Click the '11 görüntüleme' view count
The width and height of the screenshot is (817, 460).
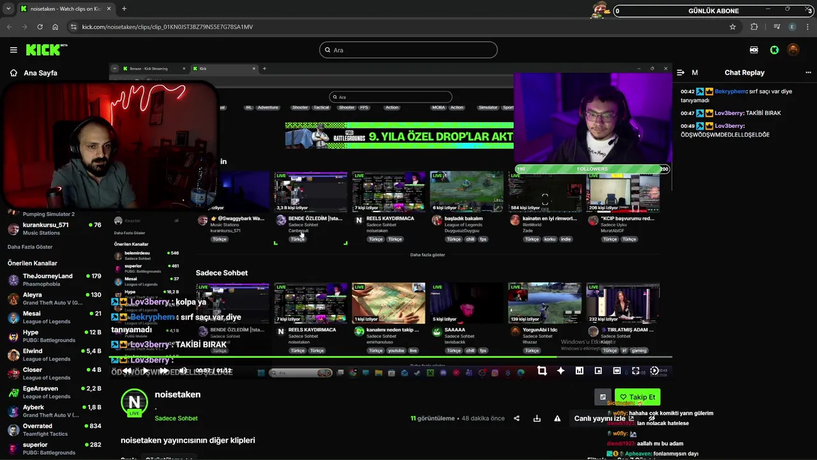pyautogui.click(x=433, y=418)
